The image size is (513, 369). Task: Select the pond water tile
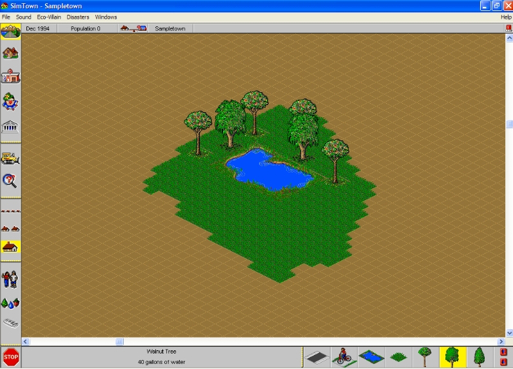coord(371,357)
